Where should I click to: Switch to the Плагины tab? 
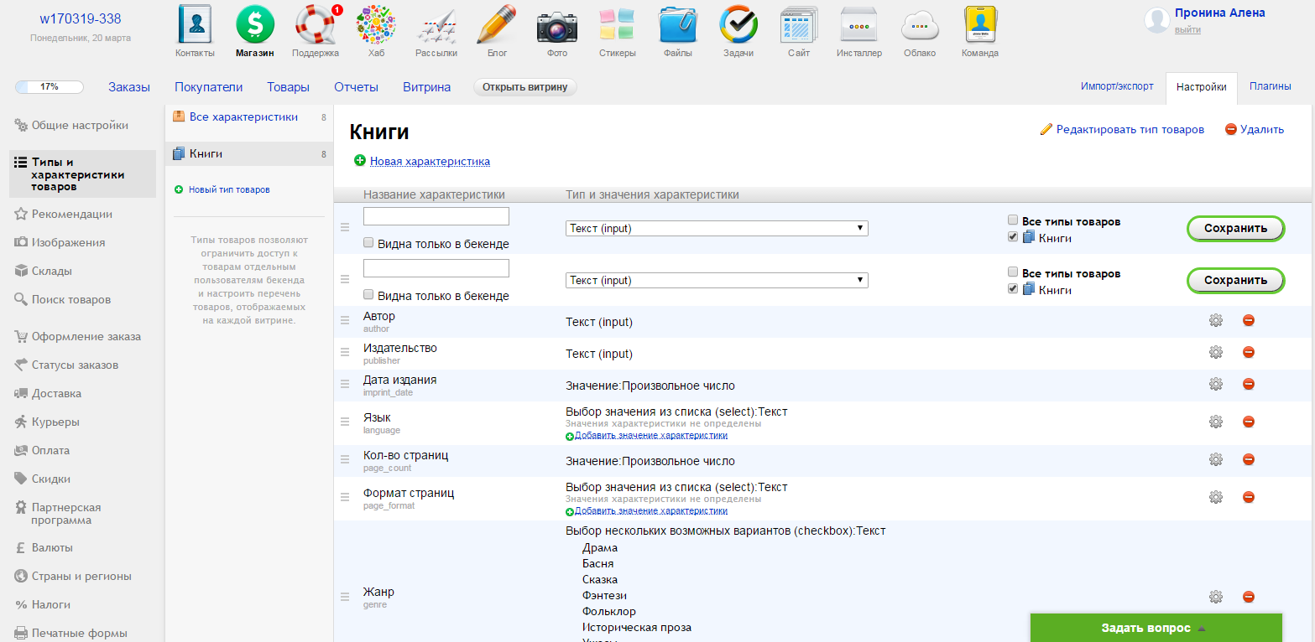[x=1270, y=86]
